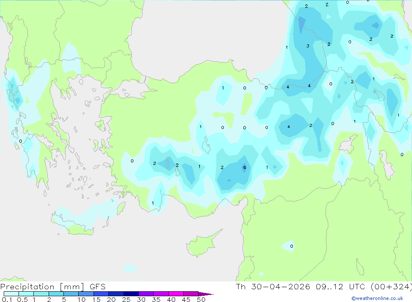Click the 1–2 mm legend swatch

41,294
